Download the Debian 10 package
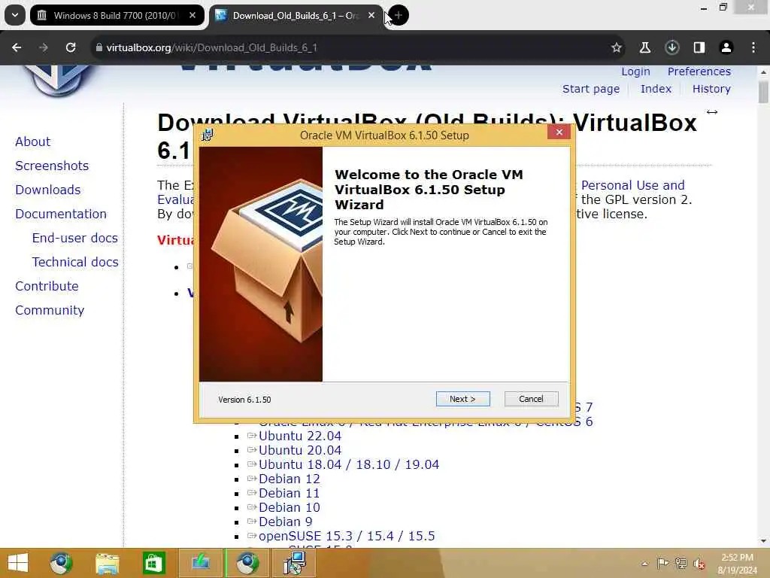 (290, 507)
